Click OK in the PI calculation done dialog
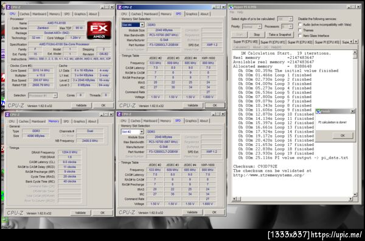This screenshot has width=365, height=241. click(x=342, y=136)
